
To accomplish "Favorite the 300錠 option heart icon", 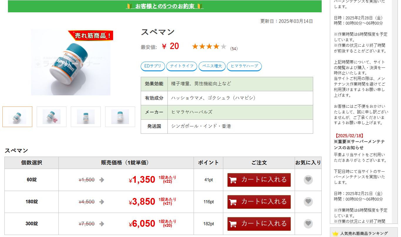I will pos(308,224).
